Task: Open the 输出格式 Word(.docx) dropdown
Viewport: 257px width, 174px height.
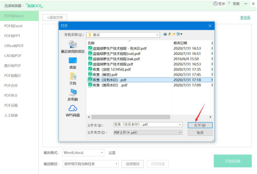Action: click(83, 153)
